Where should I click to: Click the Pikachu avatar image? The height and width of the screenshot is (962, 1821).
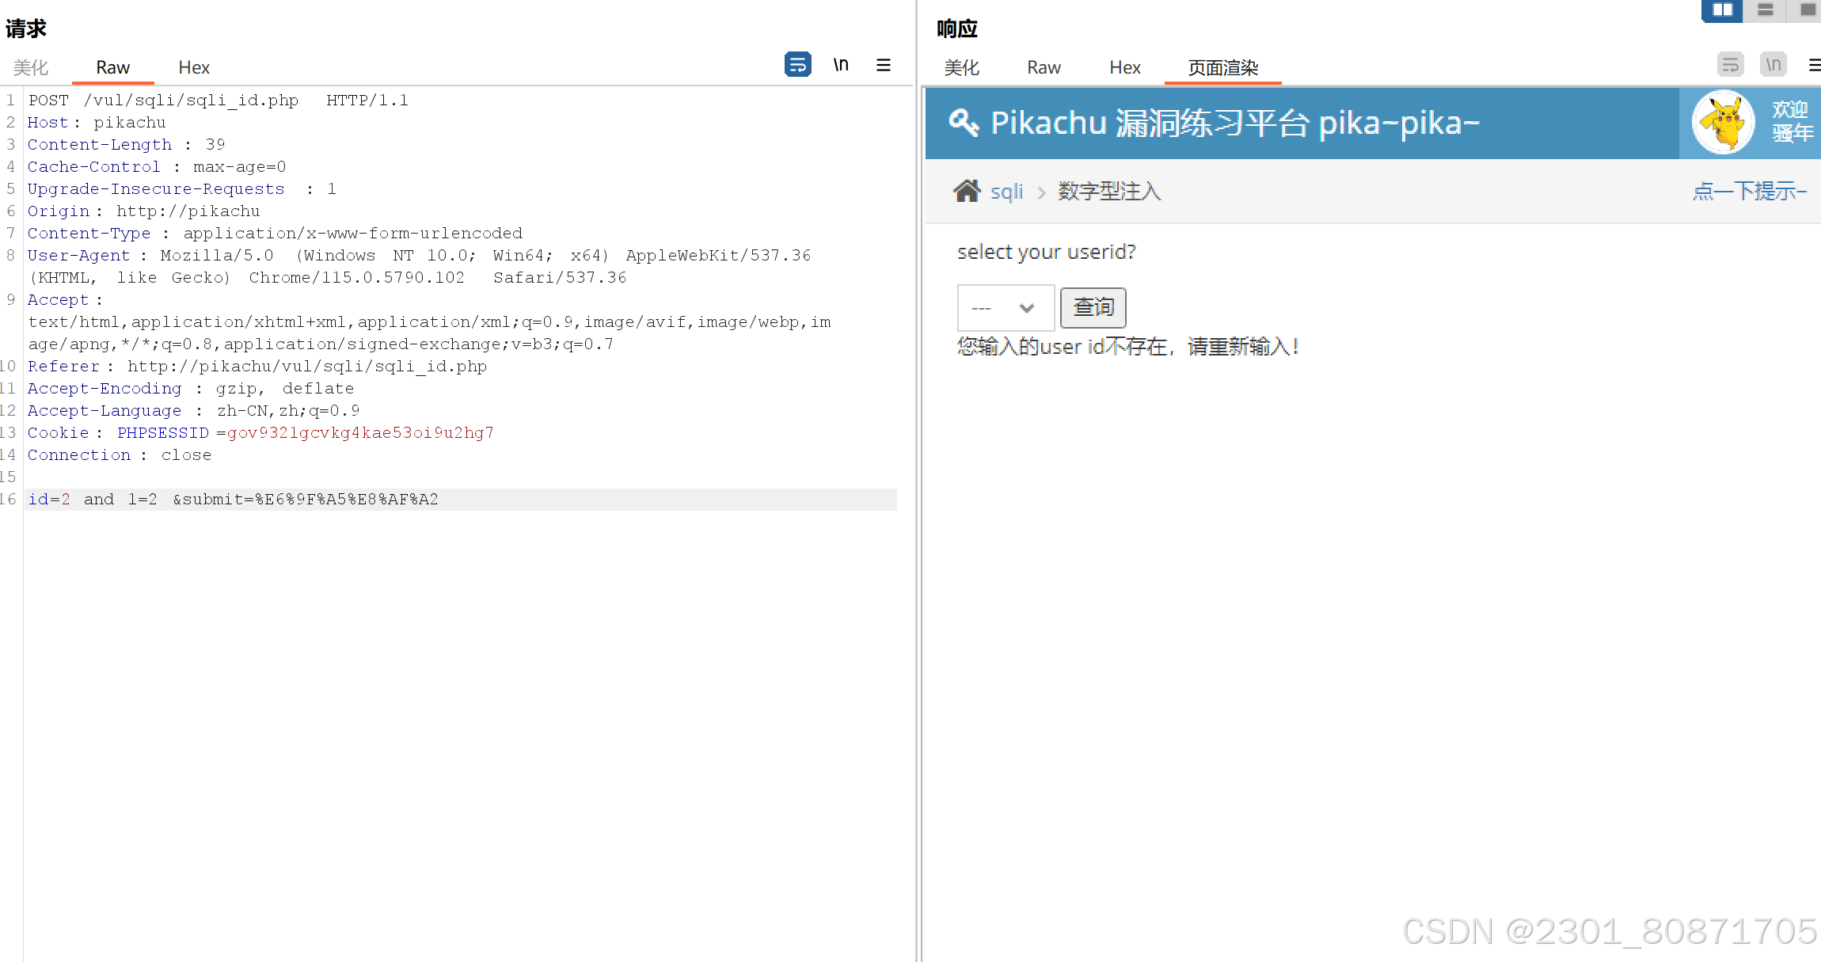1723,123
